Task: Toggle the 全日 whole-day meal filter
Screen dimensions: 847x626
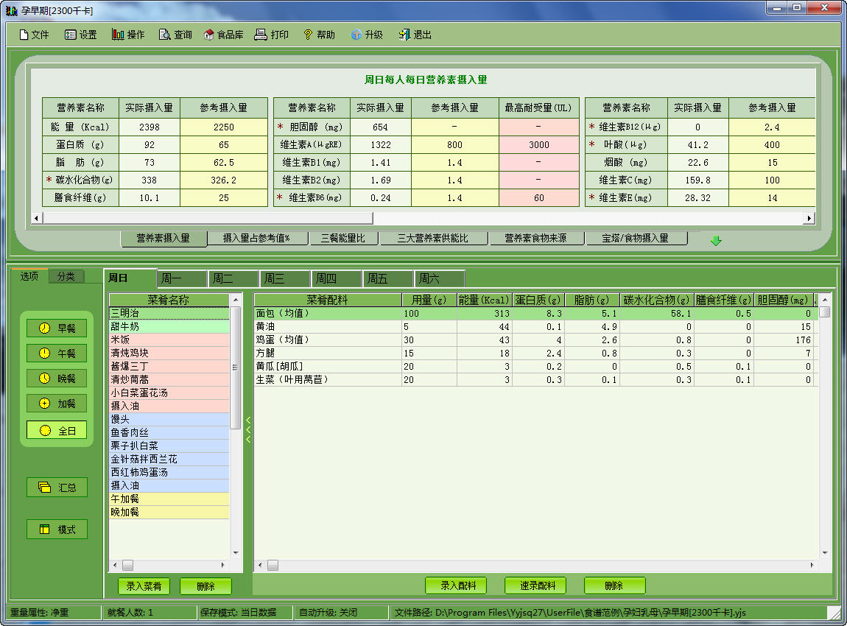Action: click(x=57, y=430)
